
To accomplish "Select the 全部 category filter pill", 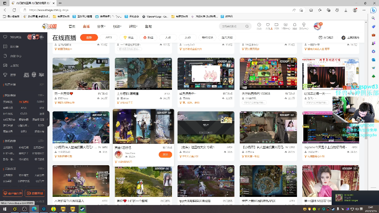I will [89, 37].
